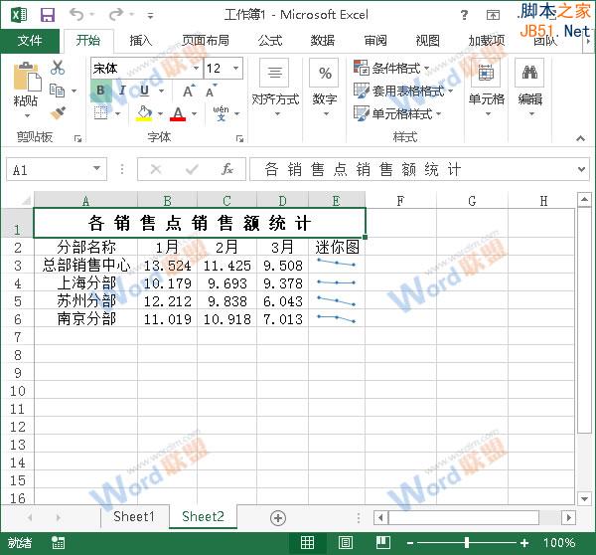
Task: Collapse the ribbon with the up chevron
Action: click(x=580, y=138)
